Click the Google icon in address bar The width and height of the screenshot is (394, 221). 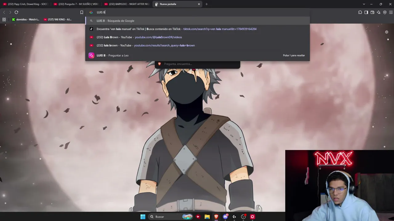click(x=91, y=12)
